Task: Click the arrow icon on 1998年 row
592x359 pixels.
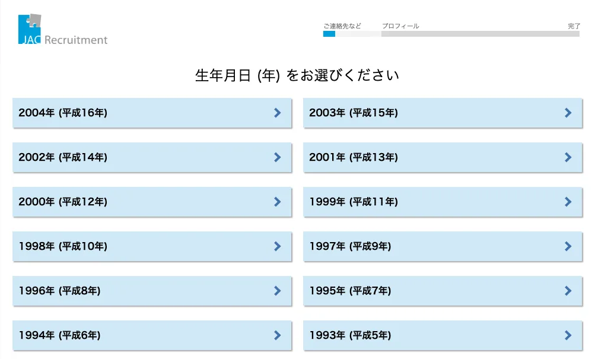Action: pyautogui.click(x=278, y=246)
